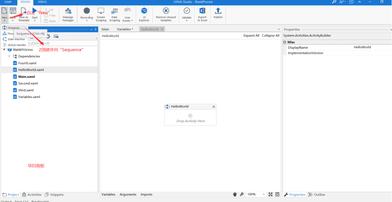The image size is (392, 202).
Task: Switch to the DEBUG ribbon tab
Action: pyautogui.click(x=42, y=2)
